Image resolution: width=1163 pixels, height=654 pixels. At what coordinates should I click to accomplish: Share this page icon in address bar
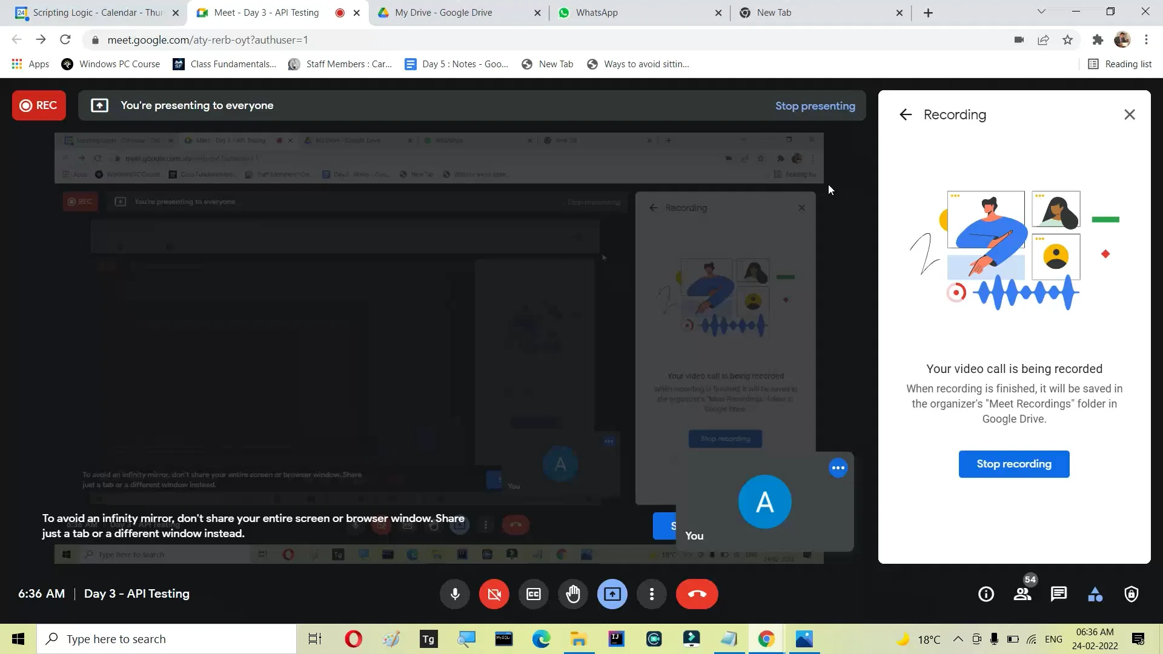point(1043,40)
